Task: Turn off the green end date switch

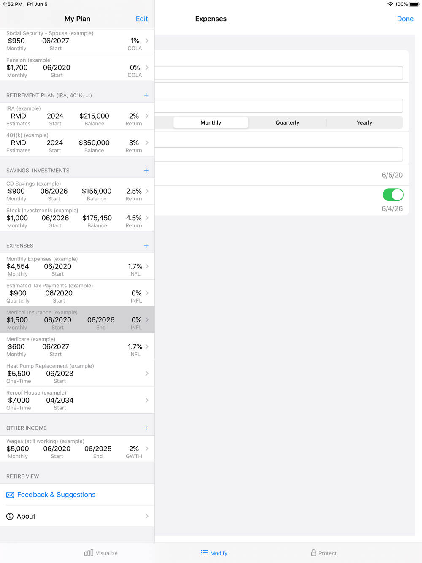Action: coord(393,195)
